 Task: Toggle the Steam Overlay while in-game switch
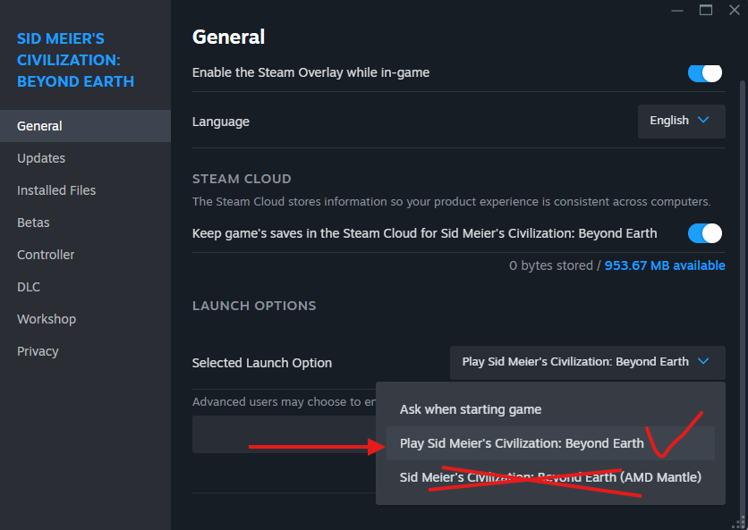[705, 73]
